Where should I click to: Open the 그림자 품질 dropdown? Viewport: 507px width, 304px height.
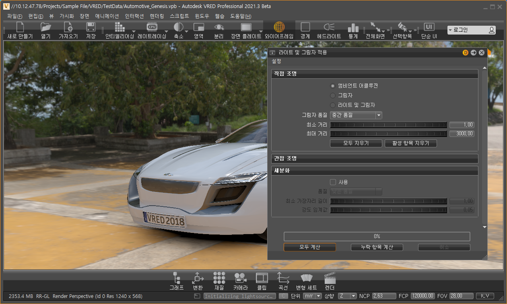[356, 115]
